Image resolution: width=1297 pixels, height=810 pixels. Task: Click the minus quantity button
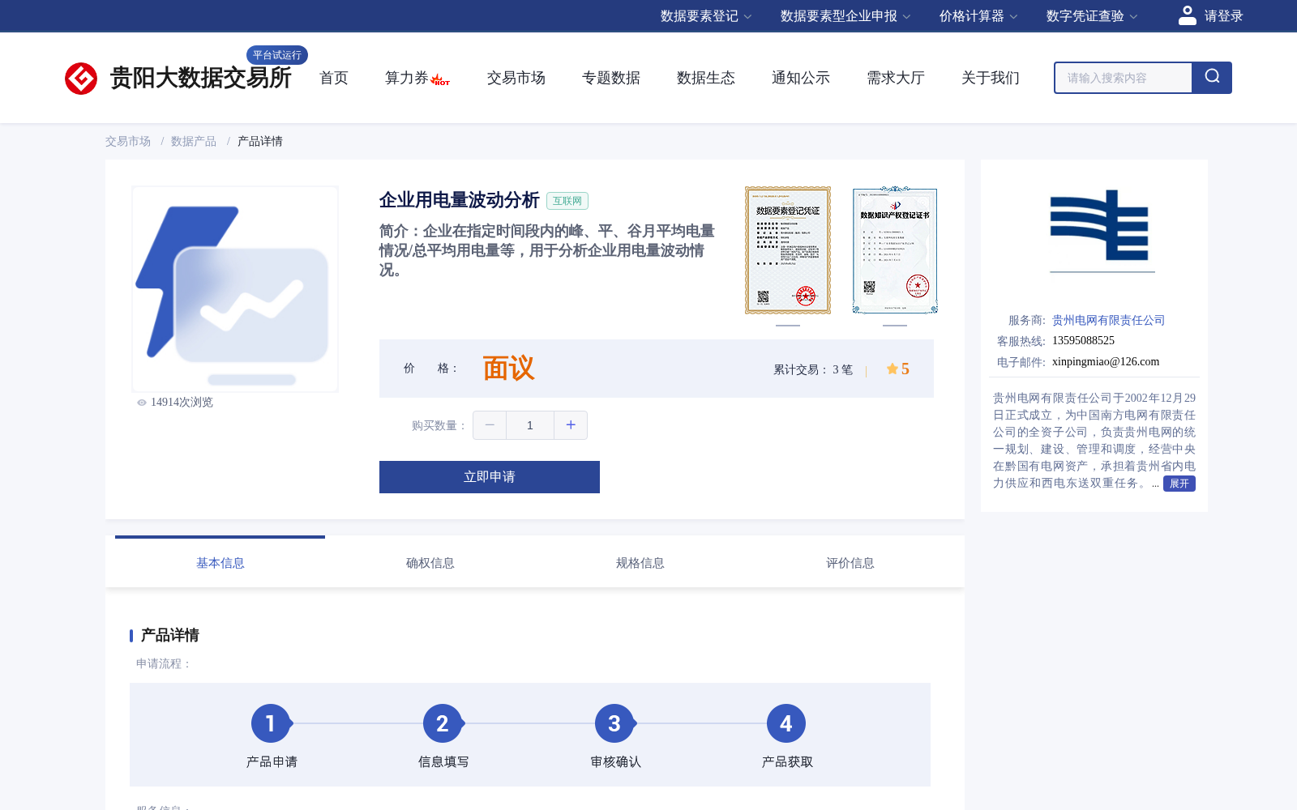[490, 425]
